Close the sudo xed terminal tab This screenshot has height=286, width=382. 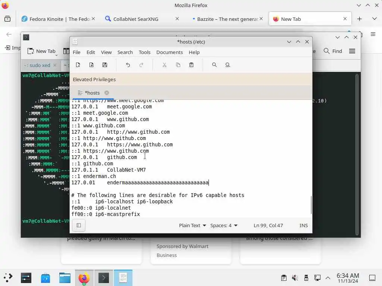tap(55, 65)
